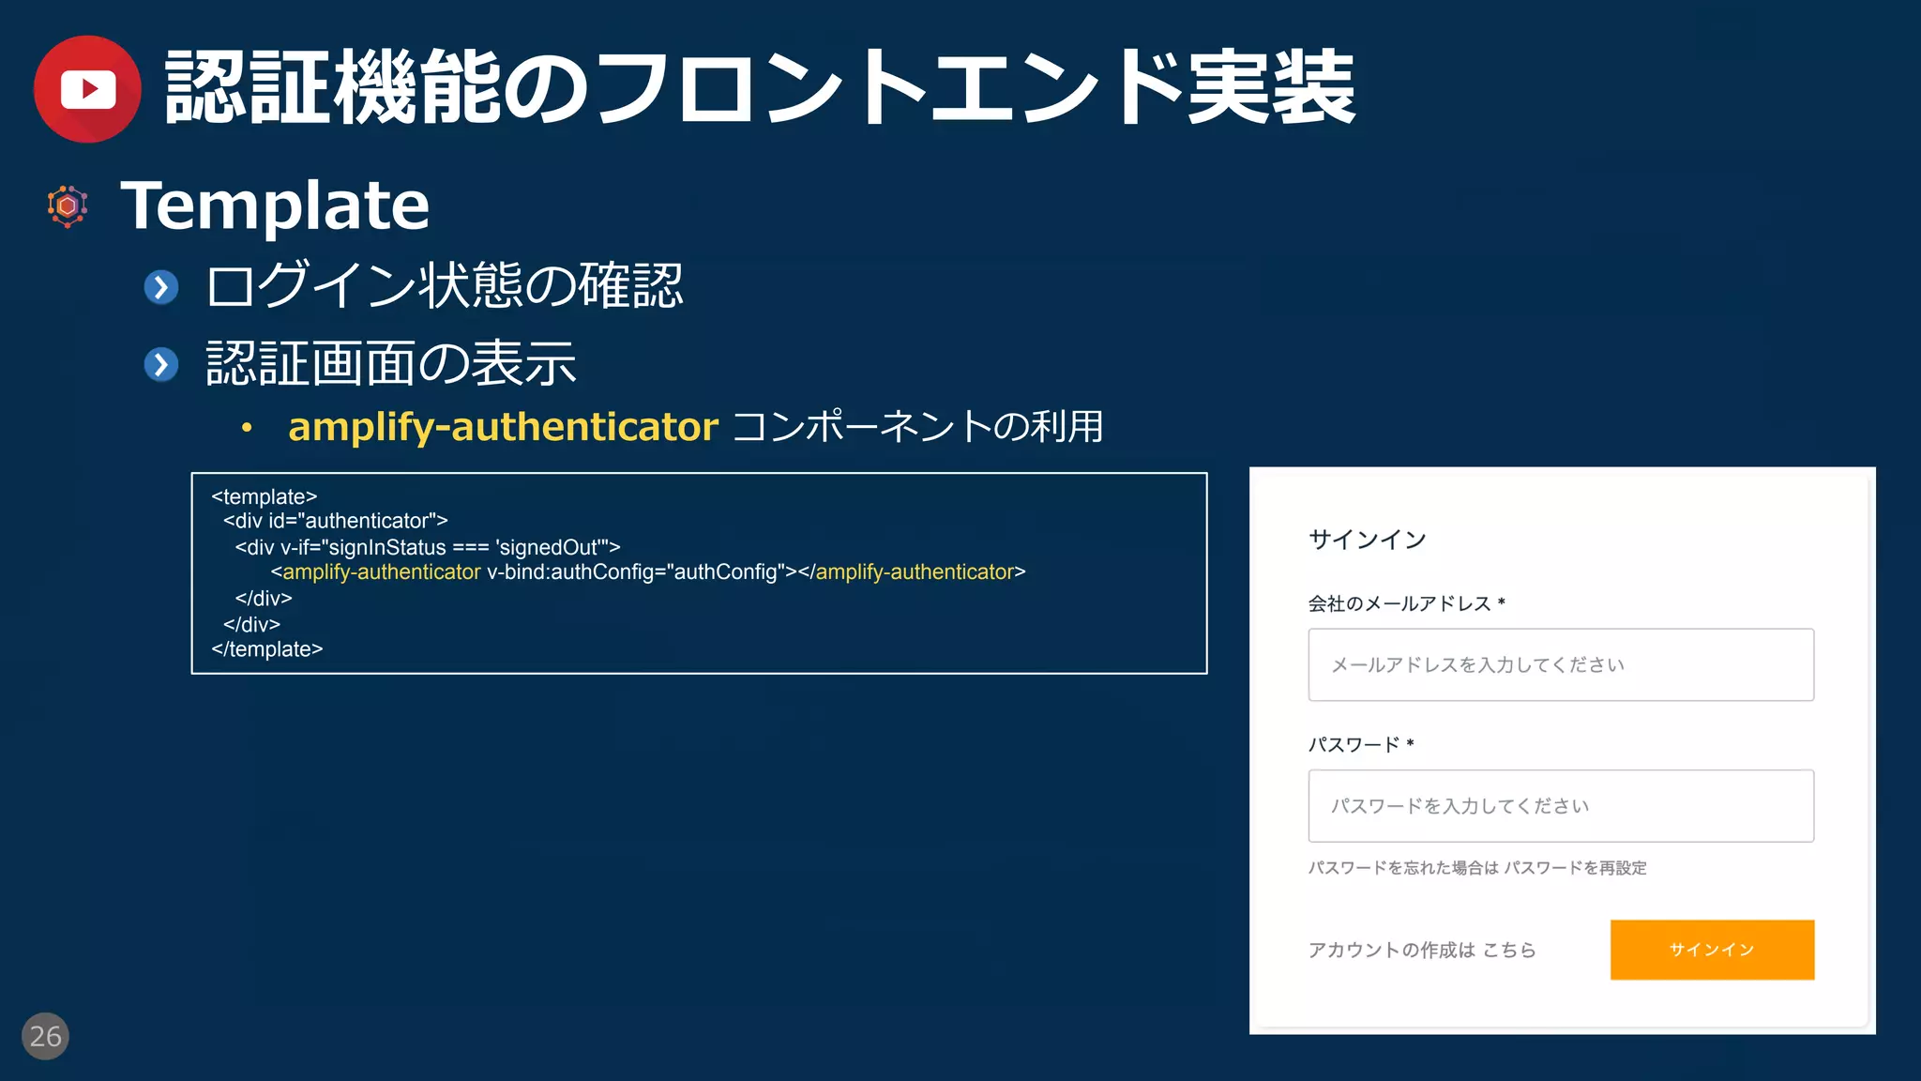1921x1081 pixels.
Task: Click the Template heading text
Action: (x=275, y=206)
